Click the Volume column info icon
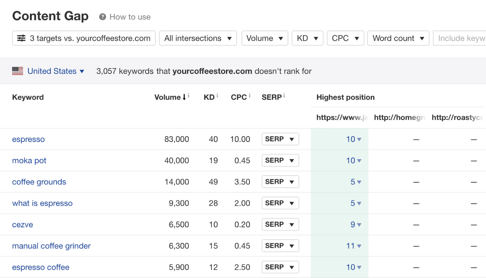The height and width of the screenshot is (278, 486). coord(189,95)
